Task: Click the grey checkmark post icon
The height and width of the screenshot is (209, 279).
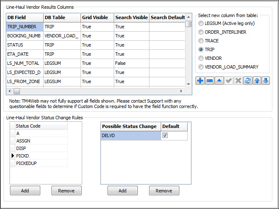Action: (x=229, y=81)
